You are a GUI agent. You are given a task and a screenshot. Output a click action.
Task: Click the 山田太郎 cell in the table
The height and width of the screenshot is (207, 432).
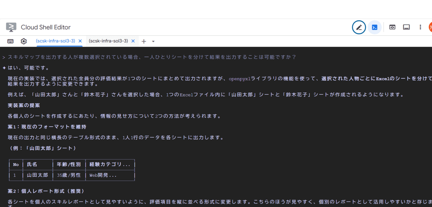[37, 175]
